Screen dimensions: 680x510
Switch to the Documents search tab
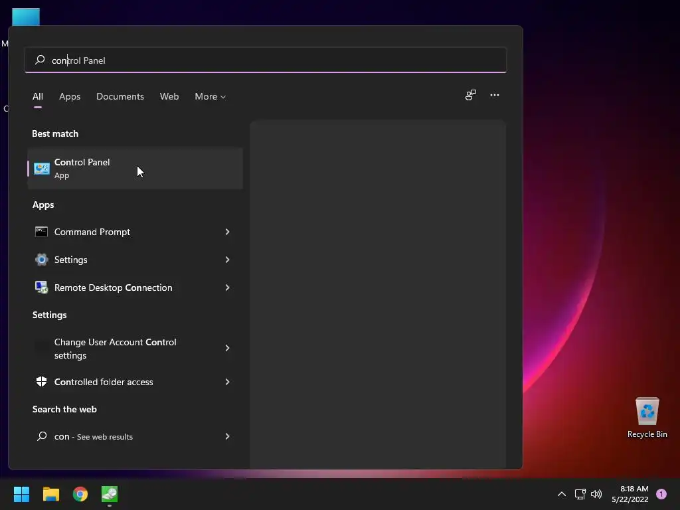click(120, 96)
